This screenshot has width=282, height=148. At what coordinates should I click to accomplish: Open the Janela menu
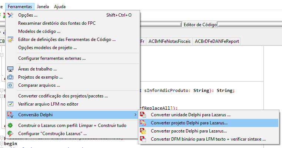point(43,7)
